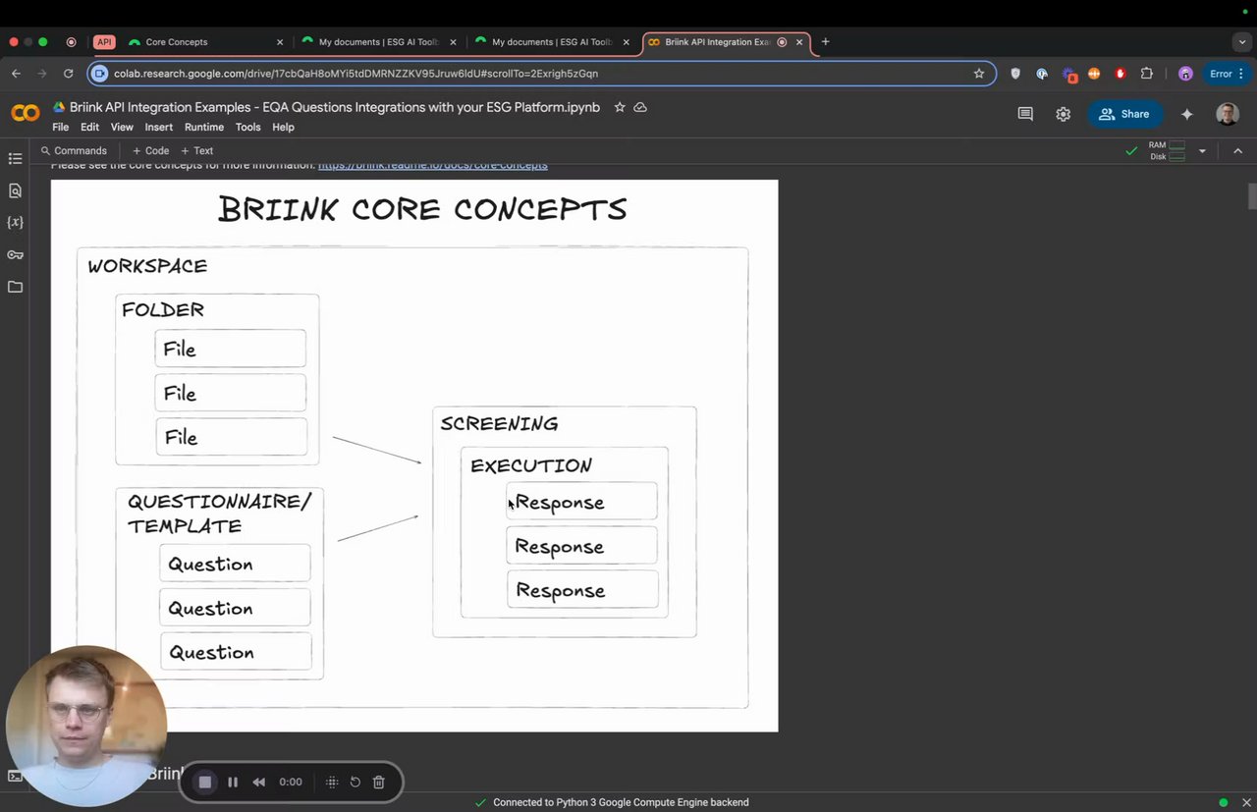Click the Briink Core Concepts diagram image

[414, 456]
